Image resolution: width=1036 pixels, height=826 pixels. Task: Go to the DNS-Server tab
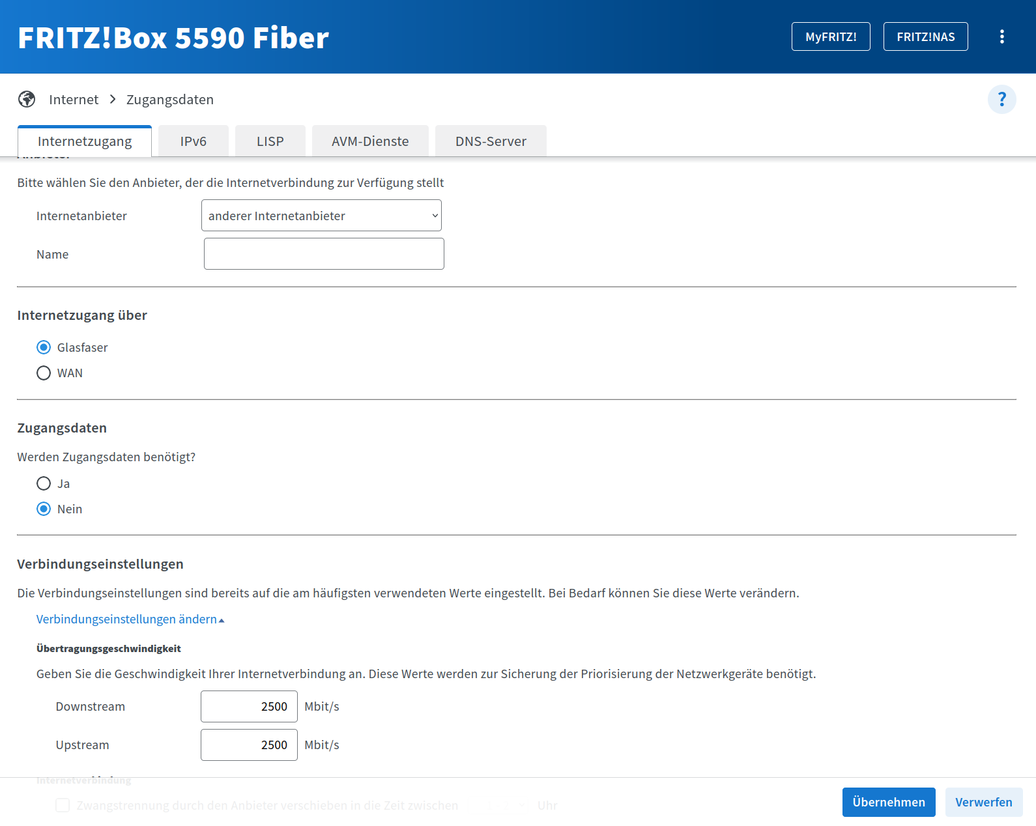[491, 141]
